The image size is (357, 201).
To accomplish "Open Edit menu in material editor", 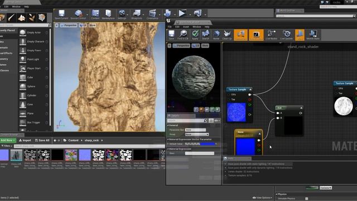I will 177,27.
